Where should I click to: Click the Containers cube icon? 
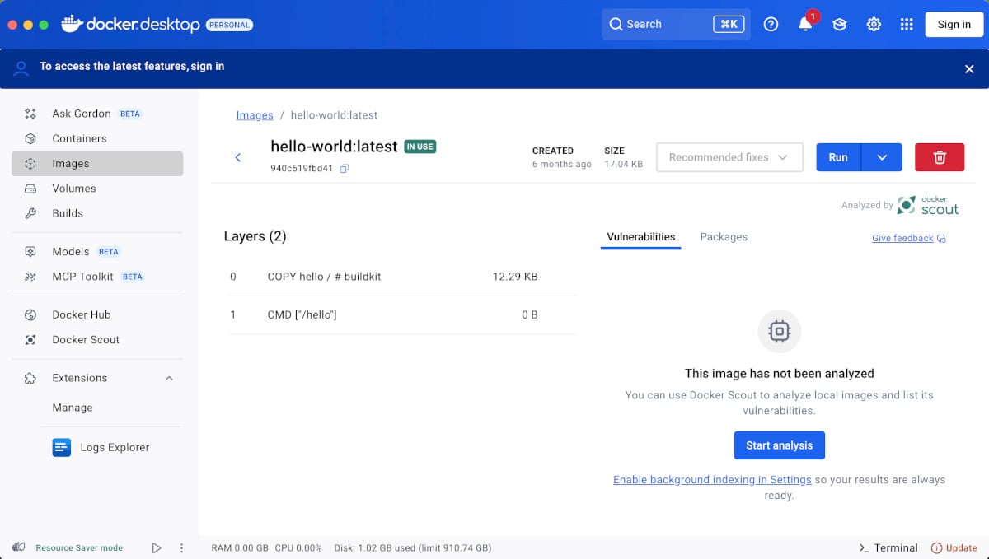click(x=30, y=138)
